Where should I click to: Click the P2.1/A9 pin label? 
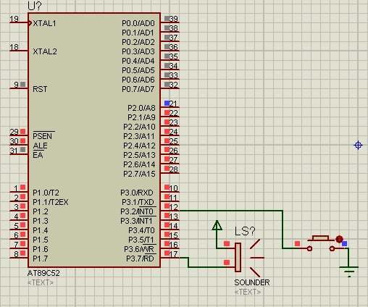(141, 117)
